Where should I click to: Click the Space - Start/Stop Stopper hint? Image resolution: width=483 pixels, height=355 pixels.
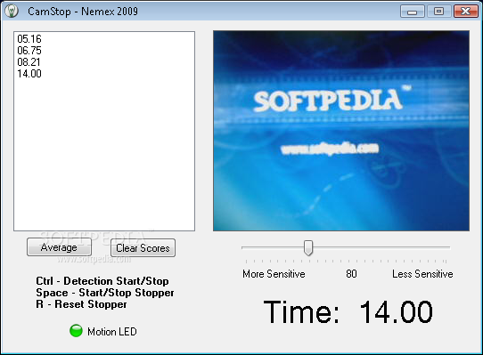click(x=105, y=293)
